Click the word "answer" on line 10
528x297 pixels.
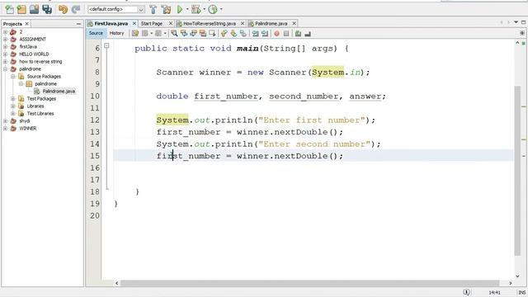pos(365,97)
